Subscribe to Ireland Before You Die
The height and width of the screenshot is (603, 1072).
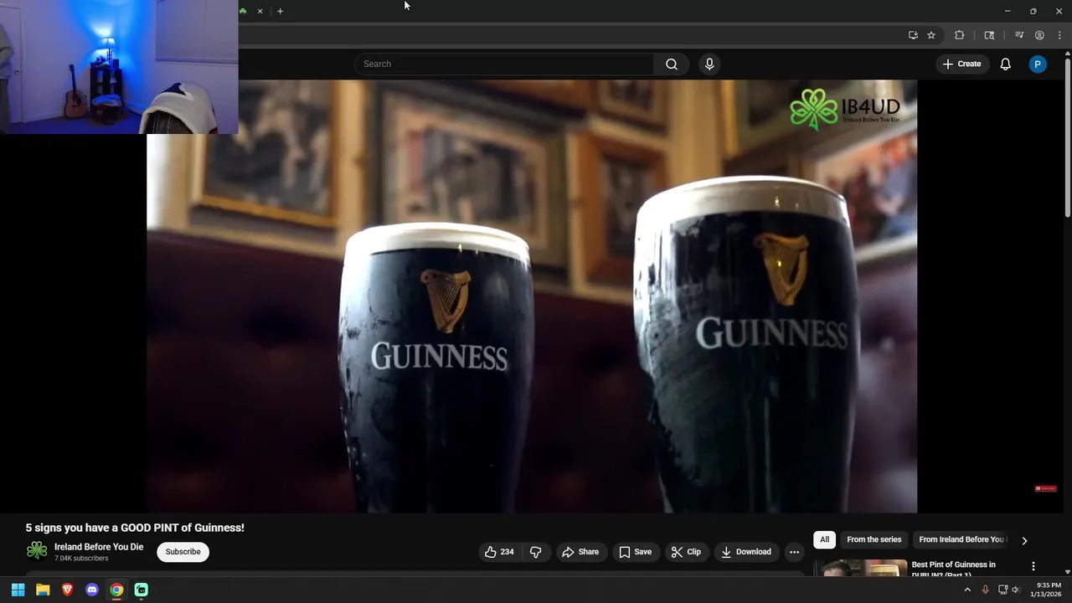[183, 552]
